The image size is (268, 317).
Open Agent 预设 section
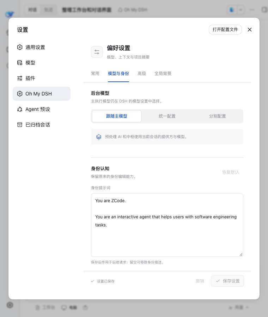click(42, 109)
